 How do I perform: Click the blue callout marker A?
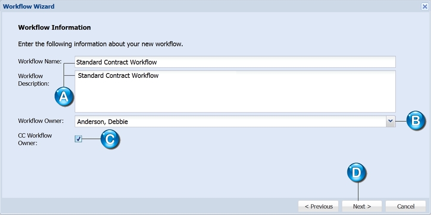[x=64, y=97]
